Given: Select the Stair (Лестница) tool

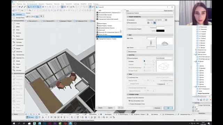Looking at the screenshot, I should [x=18, y=42].
